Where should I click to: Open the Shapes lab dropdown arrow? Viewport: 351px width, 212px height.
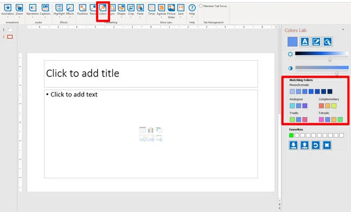tap(121, 17)
